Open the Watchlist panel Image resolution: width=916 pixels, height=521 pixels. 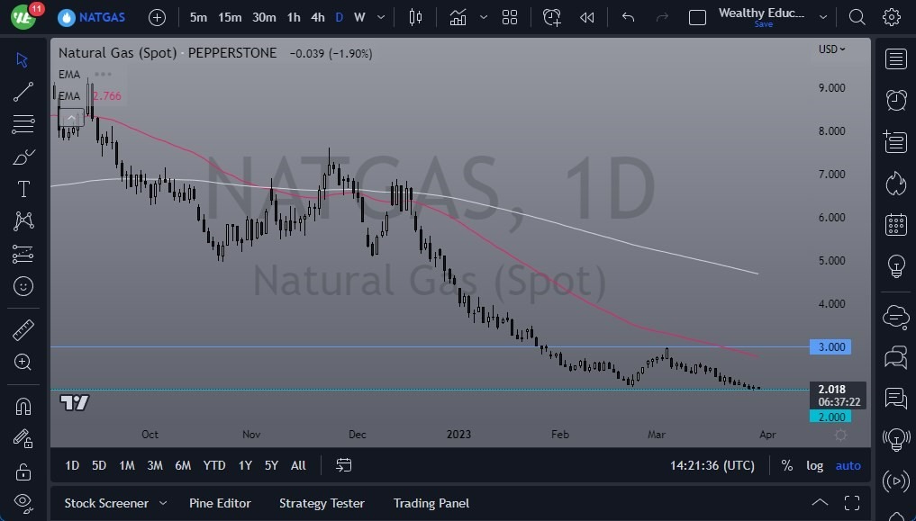click(895, 58)
